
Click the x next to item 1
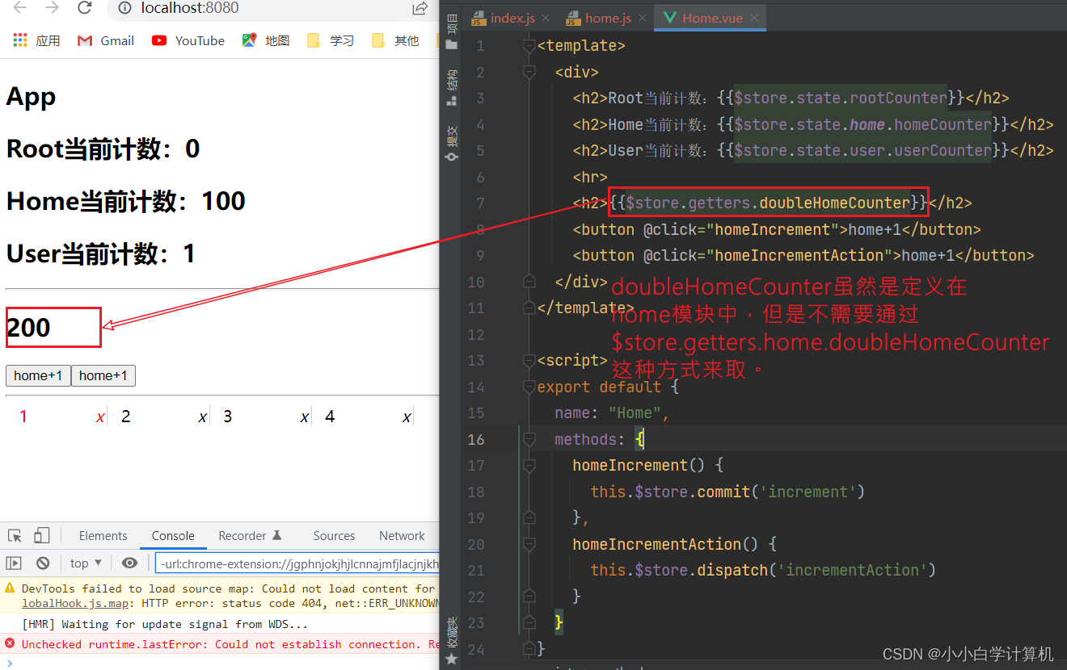pos(100,417)
